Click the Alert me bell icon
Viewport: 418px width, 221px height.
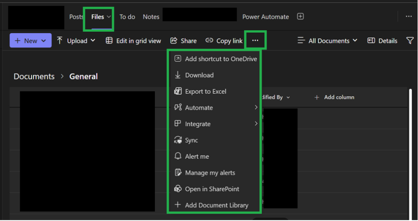point(178,156)
